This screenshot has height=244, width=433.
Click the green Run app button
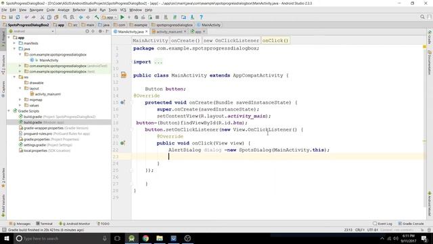click(122, 17)
